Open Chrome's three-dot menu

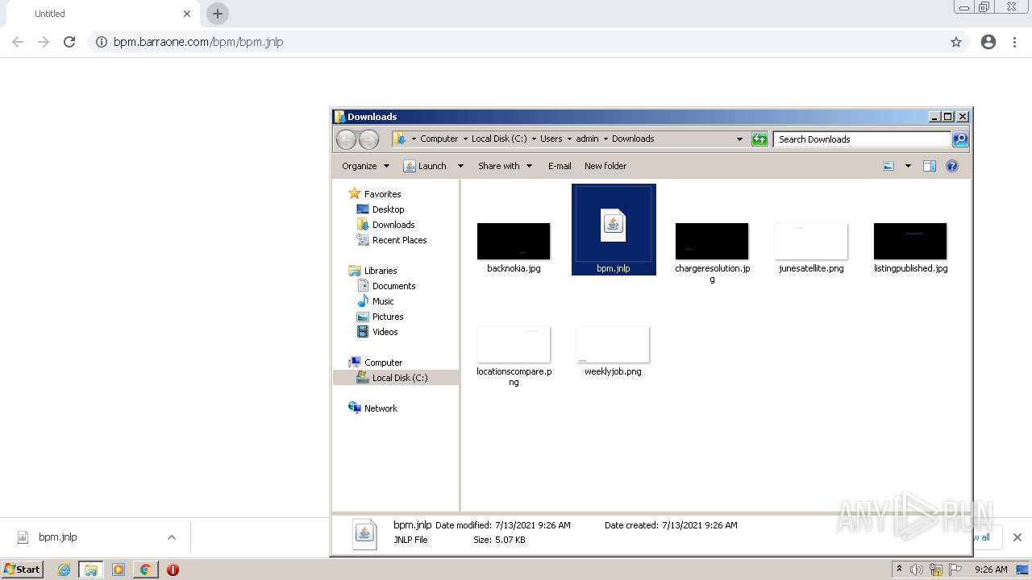pyautogui.click(x=1014, y=42)
